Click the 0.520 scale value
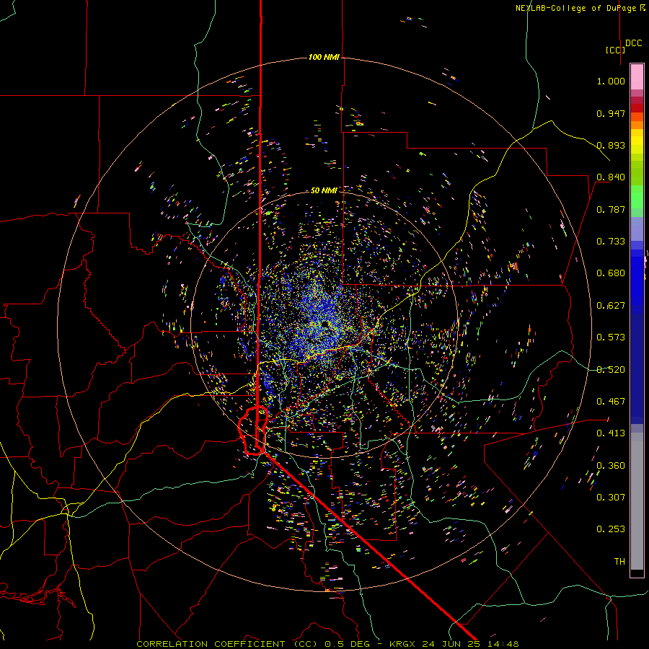The width and height of the screenshot is (649, 649). 611,370
